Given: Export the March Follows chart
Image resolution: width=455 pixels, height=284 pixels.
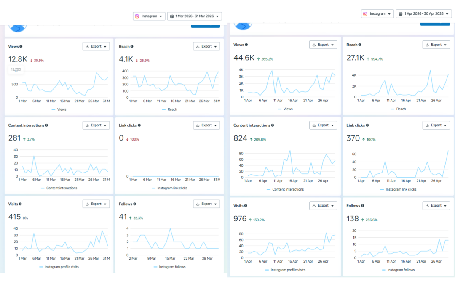Looking at the screenshot, I should [206, 204].
